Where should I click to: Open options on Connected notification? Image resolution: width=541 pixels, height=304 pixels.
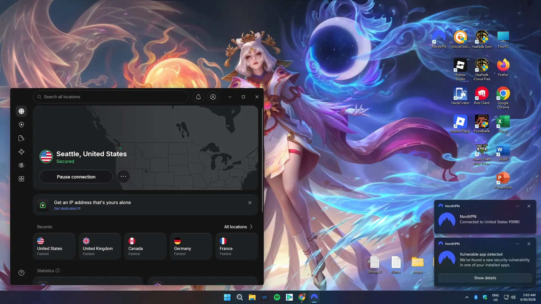point(518,206)
